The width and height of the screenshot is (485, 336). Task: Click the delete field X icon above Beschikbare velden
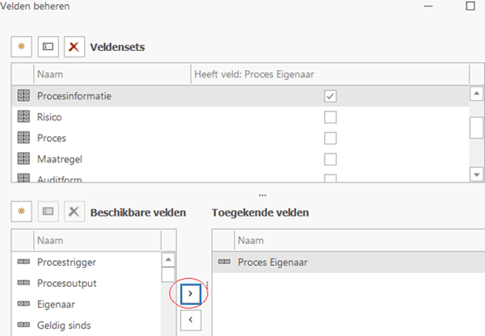coord(74,212)
